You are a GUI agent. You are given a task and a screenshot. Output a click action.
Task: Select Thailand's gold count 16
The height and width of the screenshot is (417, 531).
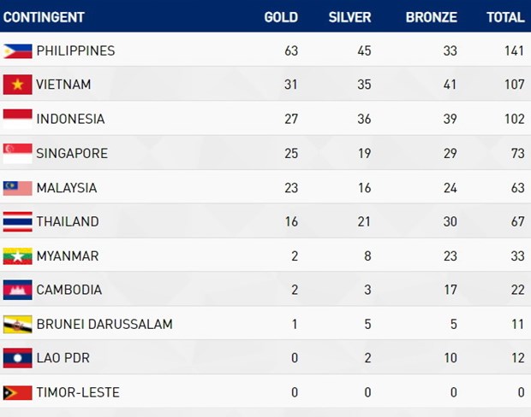point(291,221)
